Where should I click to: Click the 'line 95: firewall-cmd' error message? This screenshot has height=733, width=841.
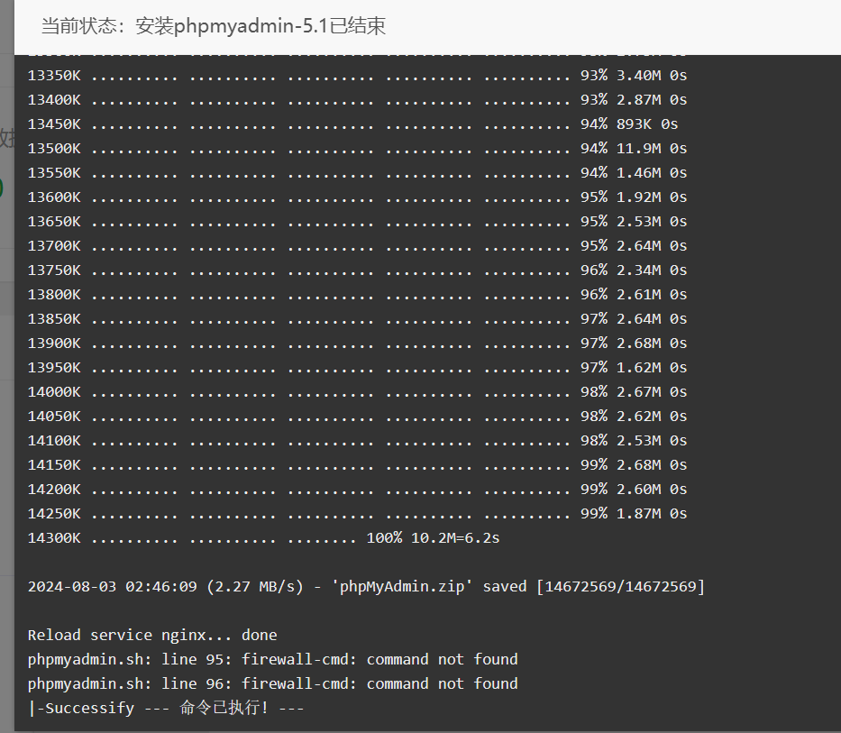pos(272,659)
